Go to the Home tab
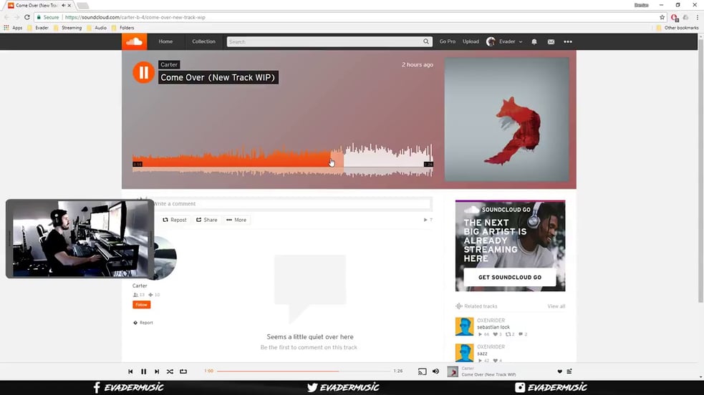The image size is (704, 395). pyautogui.click(x=165, y=42)
